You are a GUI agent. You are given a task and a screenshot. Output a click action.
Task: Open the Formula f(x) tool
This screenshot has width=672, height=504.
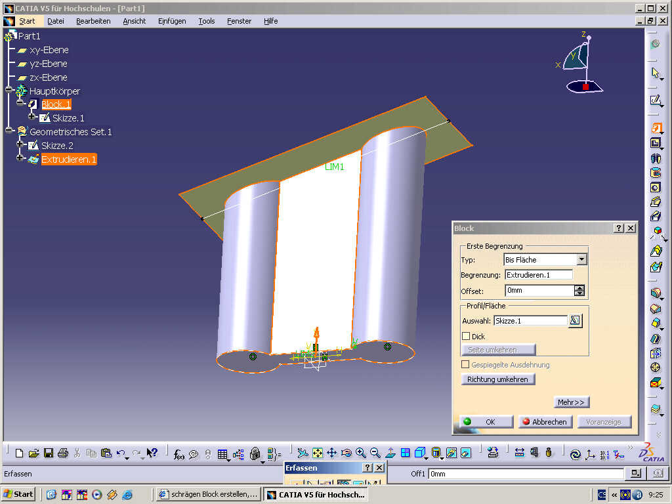coord(178,454)
